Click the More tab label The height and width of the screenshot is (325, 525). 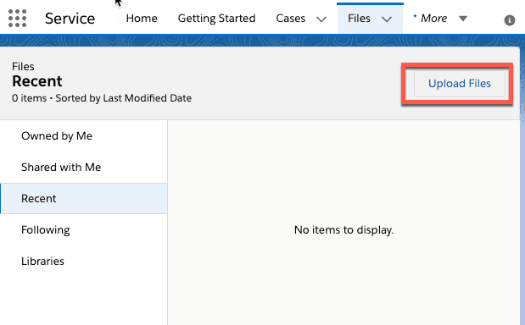point(433,18)
